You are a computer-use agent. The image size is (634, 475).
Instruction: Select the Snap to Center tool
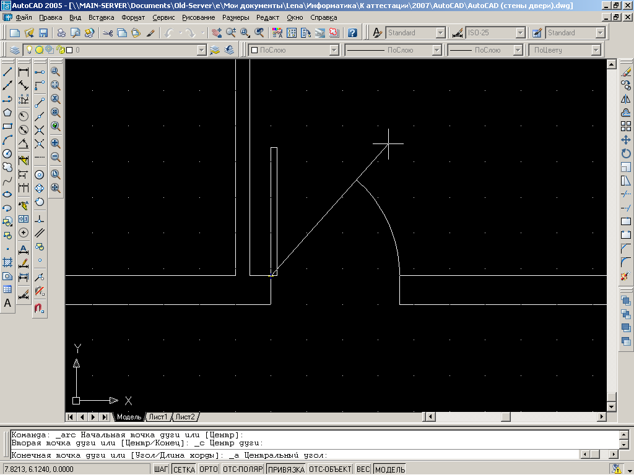pyautogui.click(x=40, y=175)
